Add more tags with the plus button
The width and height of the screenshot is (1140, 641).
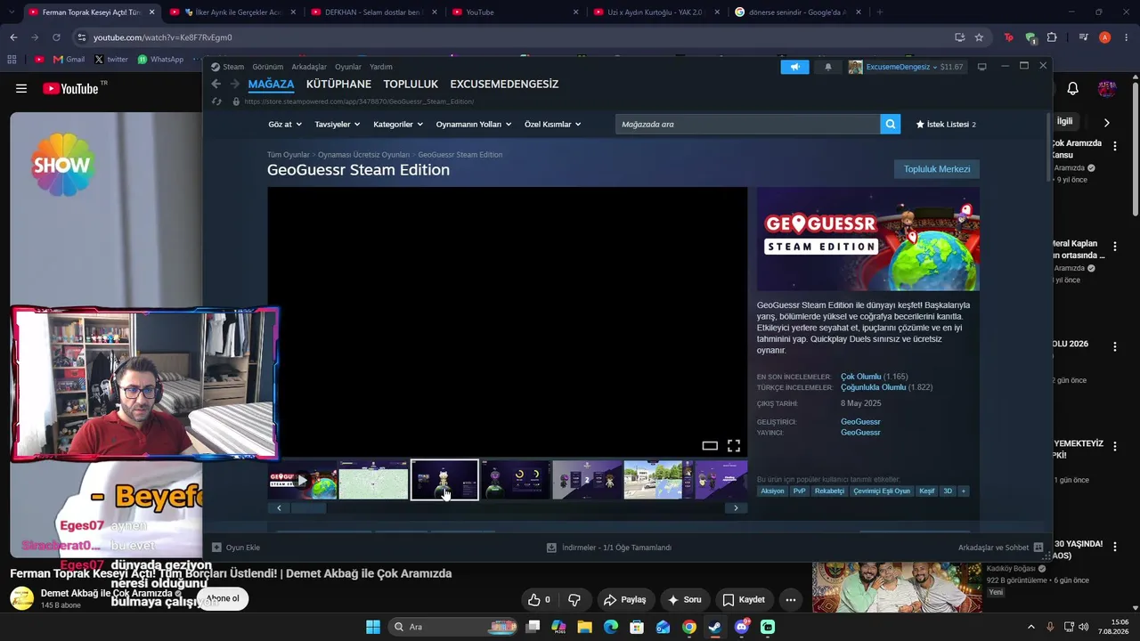[x=963, y=491]
